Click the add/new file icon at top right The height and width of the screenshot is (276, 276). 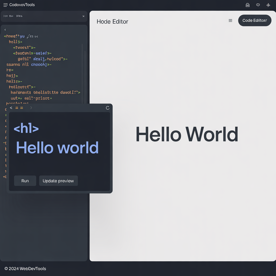[x=268, y=5]
